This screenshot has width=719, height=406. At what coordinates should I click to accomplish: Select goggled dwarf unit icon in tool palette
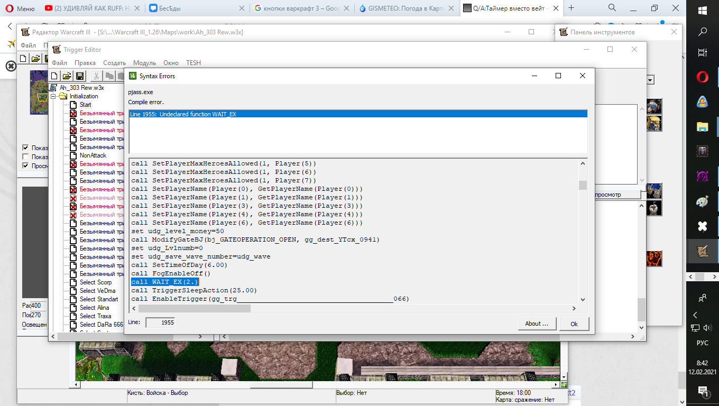(654, 106)
